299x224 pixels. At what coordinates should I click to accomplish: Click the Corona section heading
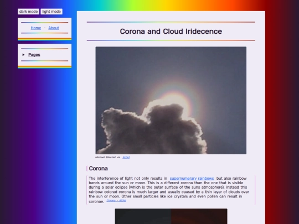(x=98, y=168)
